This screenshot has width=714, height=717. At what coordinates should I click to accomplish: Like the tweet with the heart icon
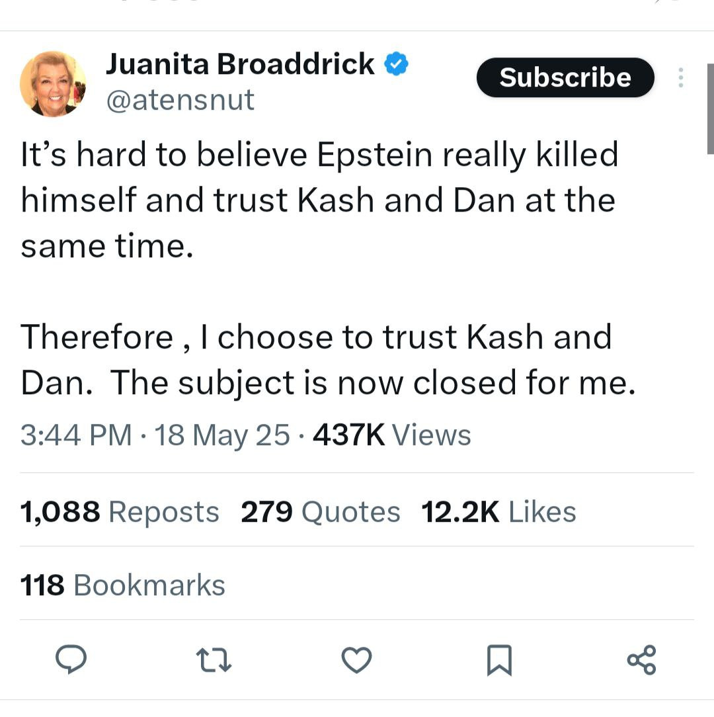(356, 659)
